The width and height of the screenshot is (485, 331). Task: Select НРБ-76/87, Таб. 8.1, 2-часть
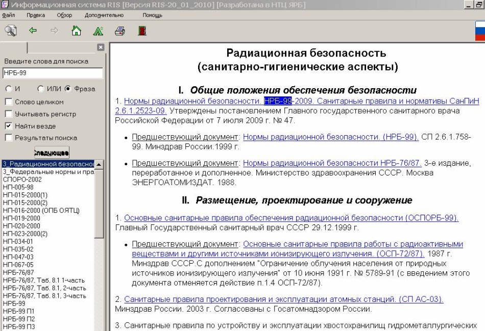coord(44,288)
